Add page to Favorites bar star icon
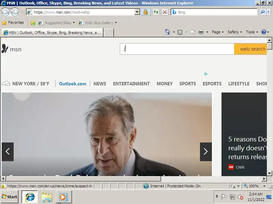The image size is (273, 204). click(x=33, y=23)
